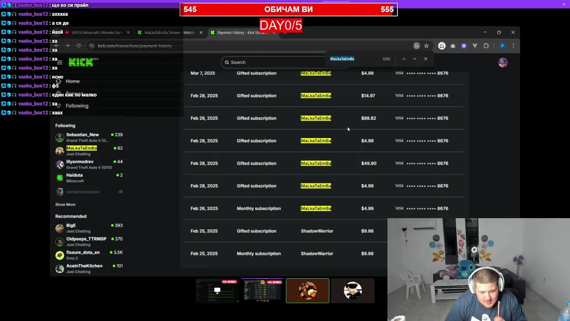Click the address bar URL
Viewport: 570px width, 321px height.
134,45
